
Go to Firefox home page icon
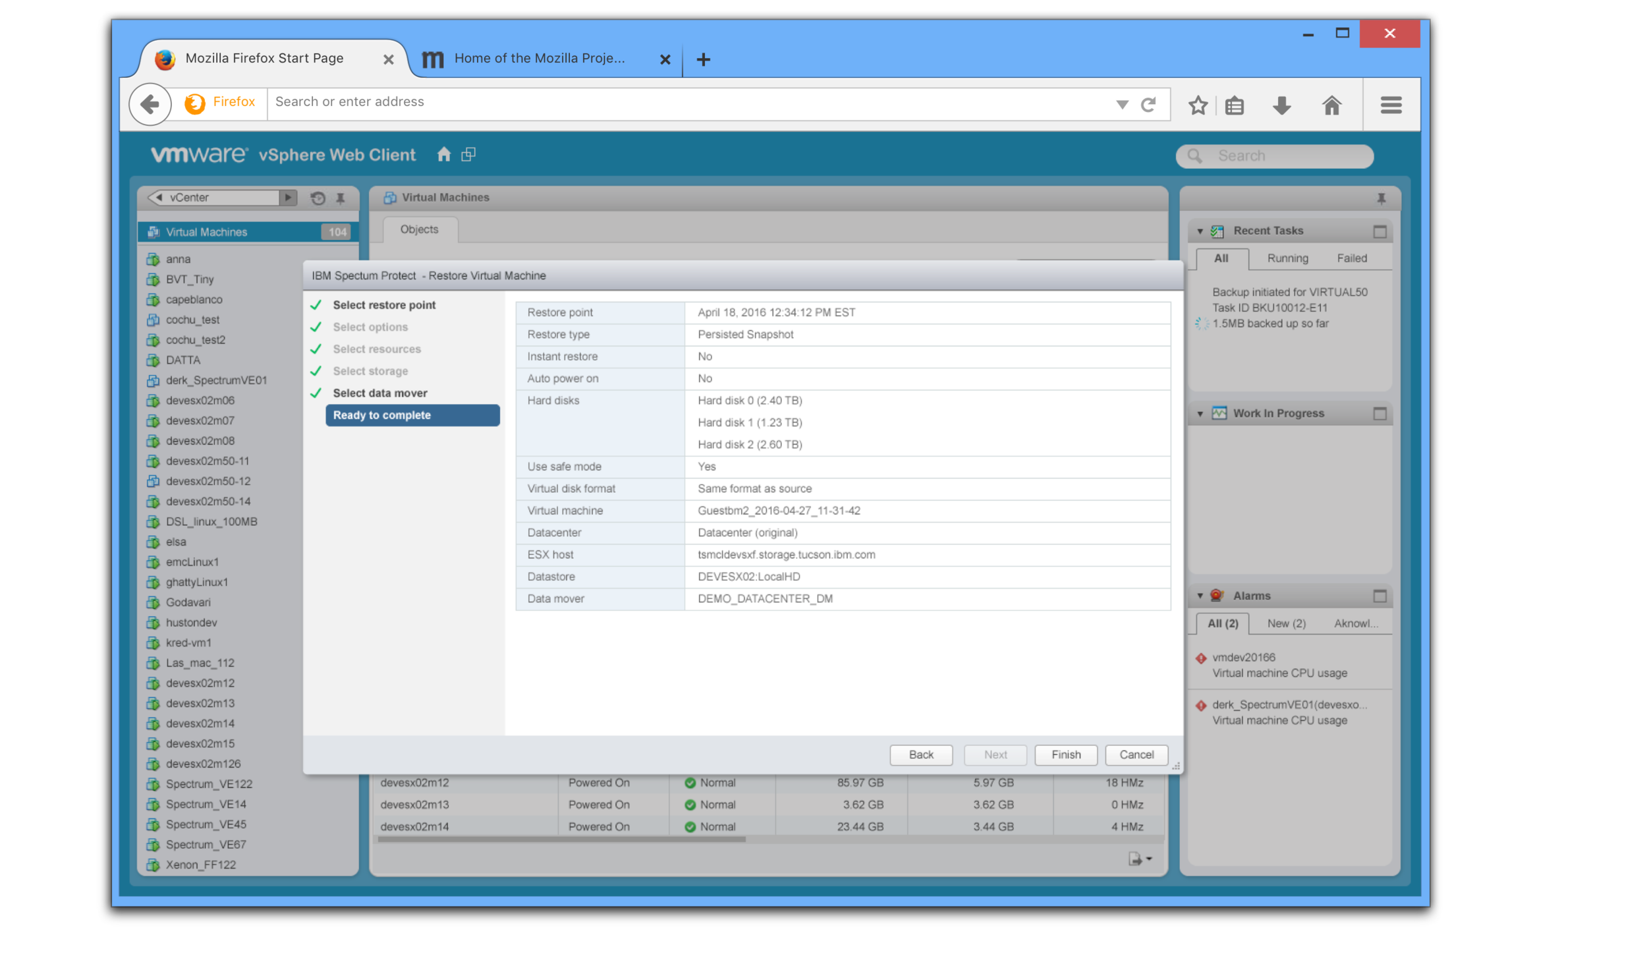(1332, 105)
